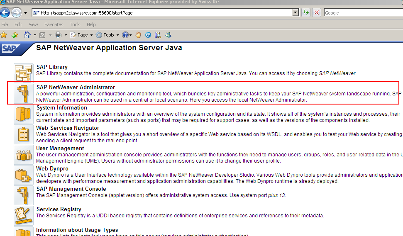The image size is (403, 236).
Task: Expand the Home button dropdown arrow
Action: [x=35, y=35]
